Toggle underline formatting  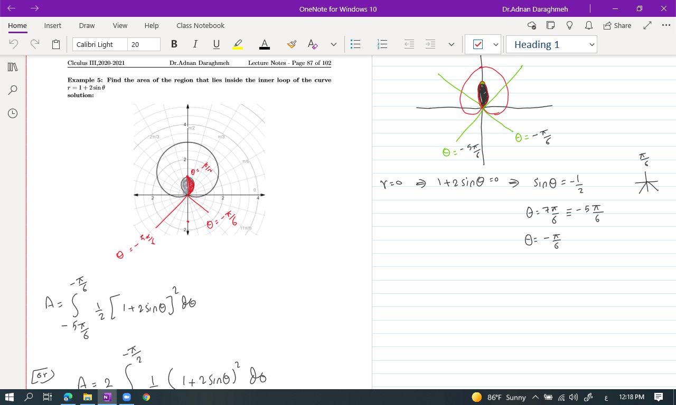tap(216, 44)
